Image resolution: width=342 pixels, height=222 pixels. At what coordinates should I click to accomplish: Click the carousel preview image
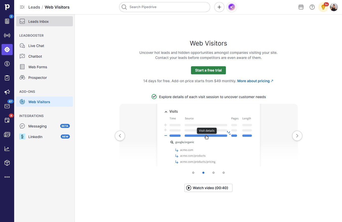208,135
